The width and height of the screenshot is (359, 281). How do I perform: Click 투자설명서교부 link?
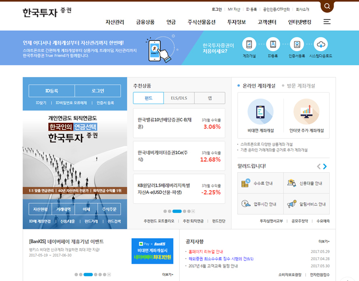[271, 221]
